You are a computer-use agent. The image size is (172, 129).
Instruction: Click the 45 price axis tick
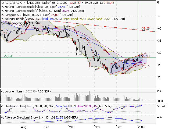coord(160,16)
